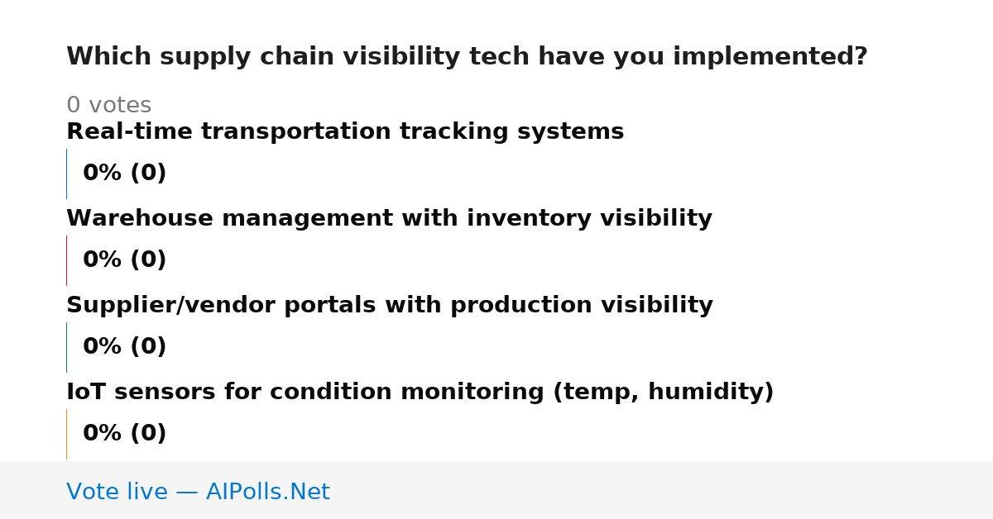Click the orange bar under IoT sensors

click(x=66, y=434)
